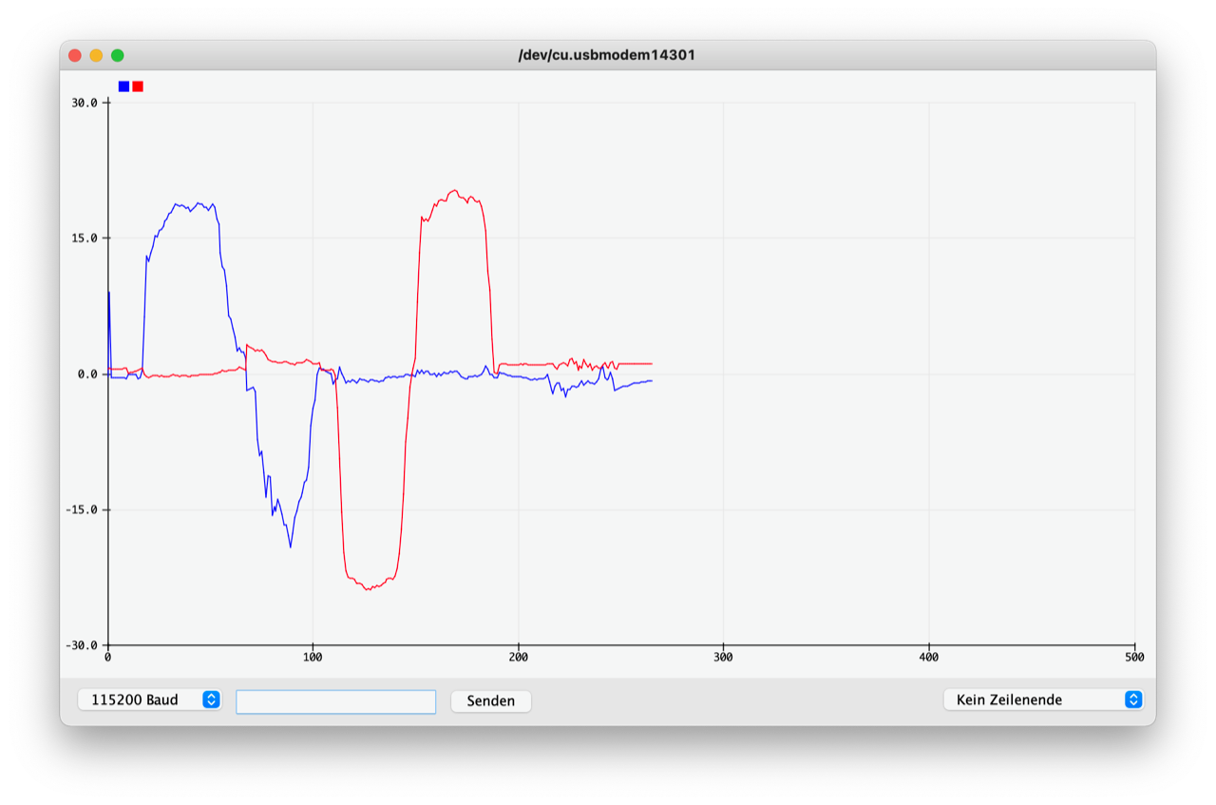Click the 30.0 y-axis label
Screen dimensions: 1216x805
[85, 103]
